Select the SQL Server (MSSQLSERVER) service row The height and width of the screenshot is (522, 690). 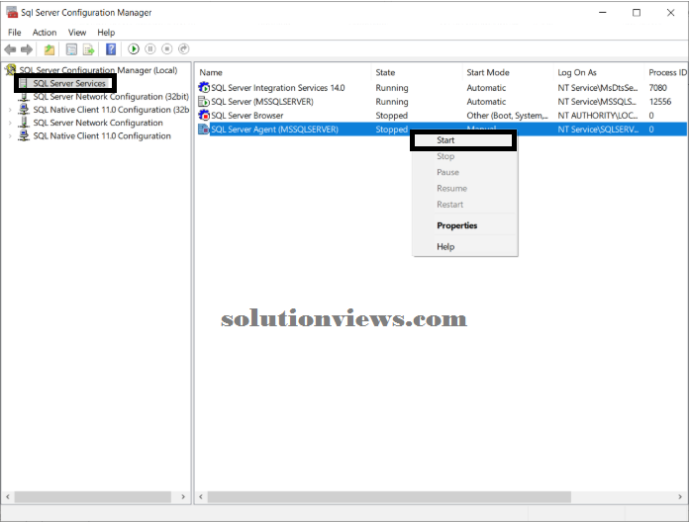pos(442,102)
